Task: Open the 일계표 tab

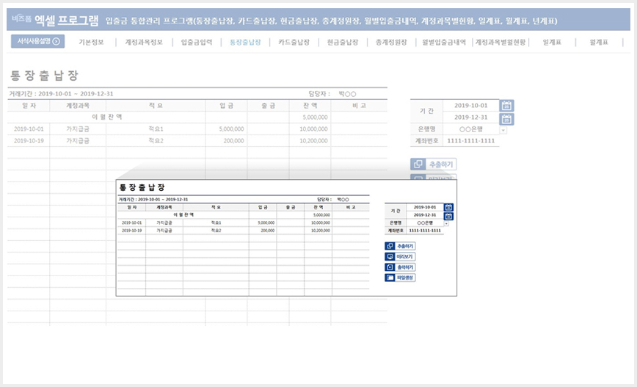Action: pos(552,42)
